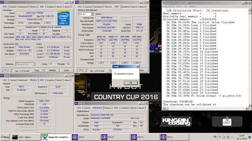
Task: Click Super PI horizontal scrollbar right arrow
Action: [247, 108]
